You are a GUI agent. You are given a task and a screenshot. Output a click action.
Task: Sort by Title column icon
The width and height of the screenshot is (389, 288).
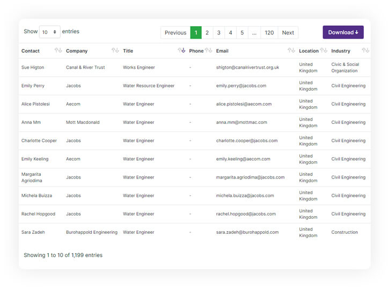(x=181, y=50)
